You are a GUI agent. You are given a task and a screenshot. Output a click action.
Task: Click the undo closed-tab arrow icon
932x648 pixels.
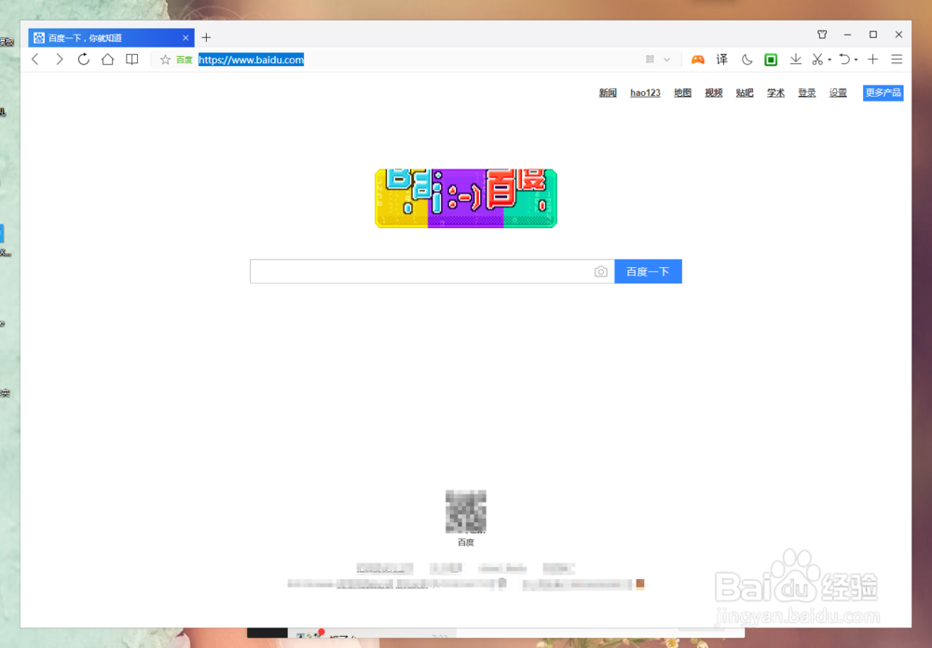844,60
